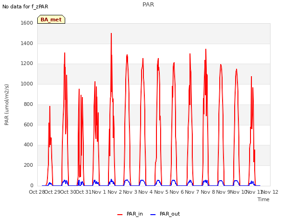Click the 1200 y-axis tick label
298x223 pixels.
click(27, 64)
